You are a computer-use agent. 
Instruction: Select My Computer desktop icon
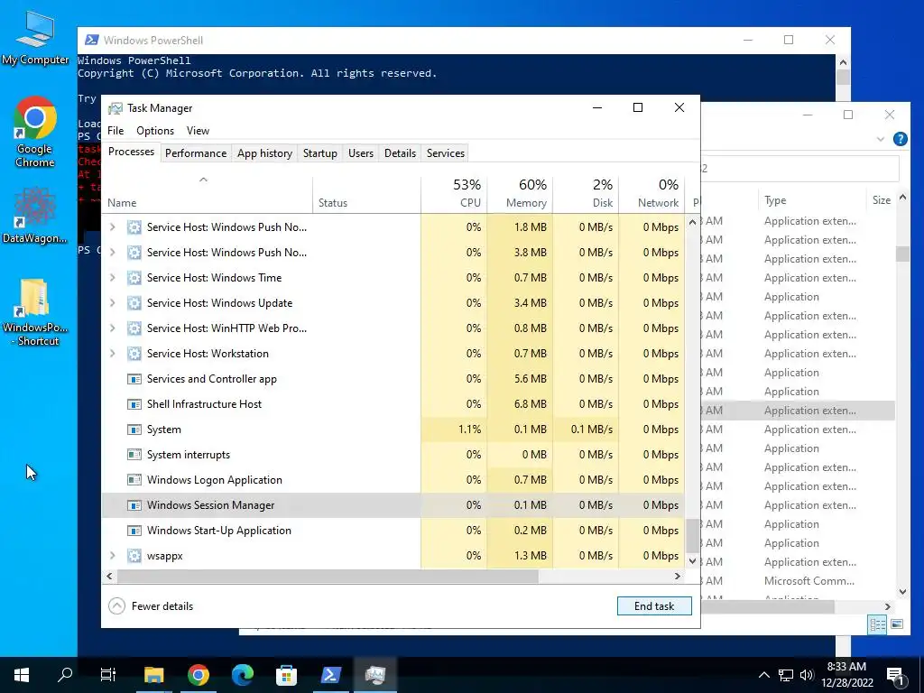35,38
